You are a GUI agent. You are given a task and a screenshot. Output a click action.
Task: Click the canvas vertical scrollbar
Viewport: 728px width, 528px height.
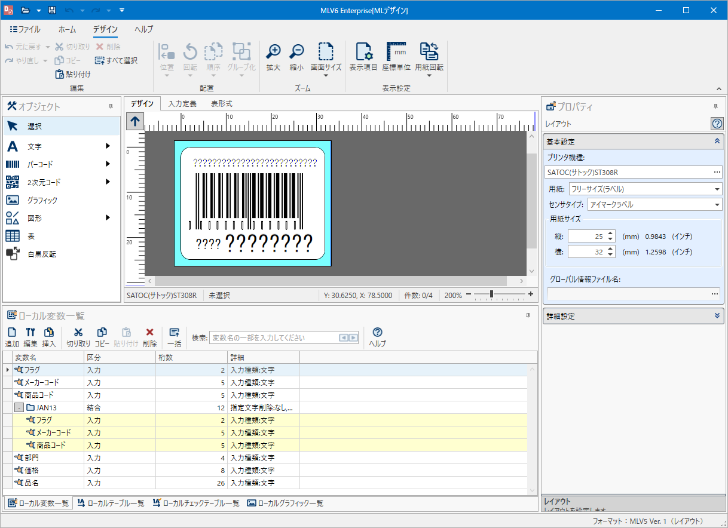tap(531, 201)
